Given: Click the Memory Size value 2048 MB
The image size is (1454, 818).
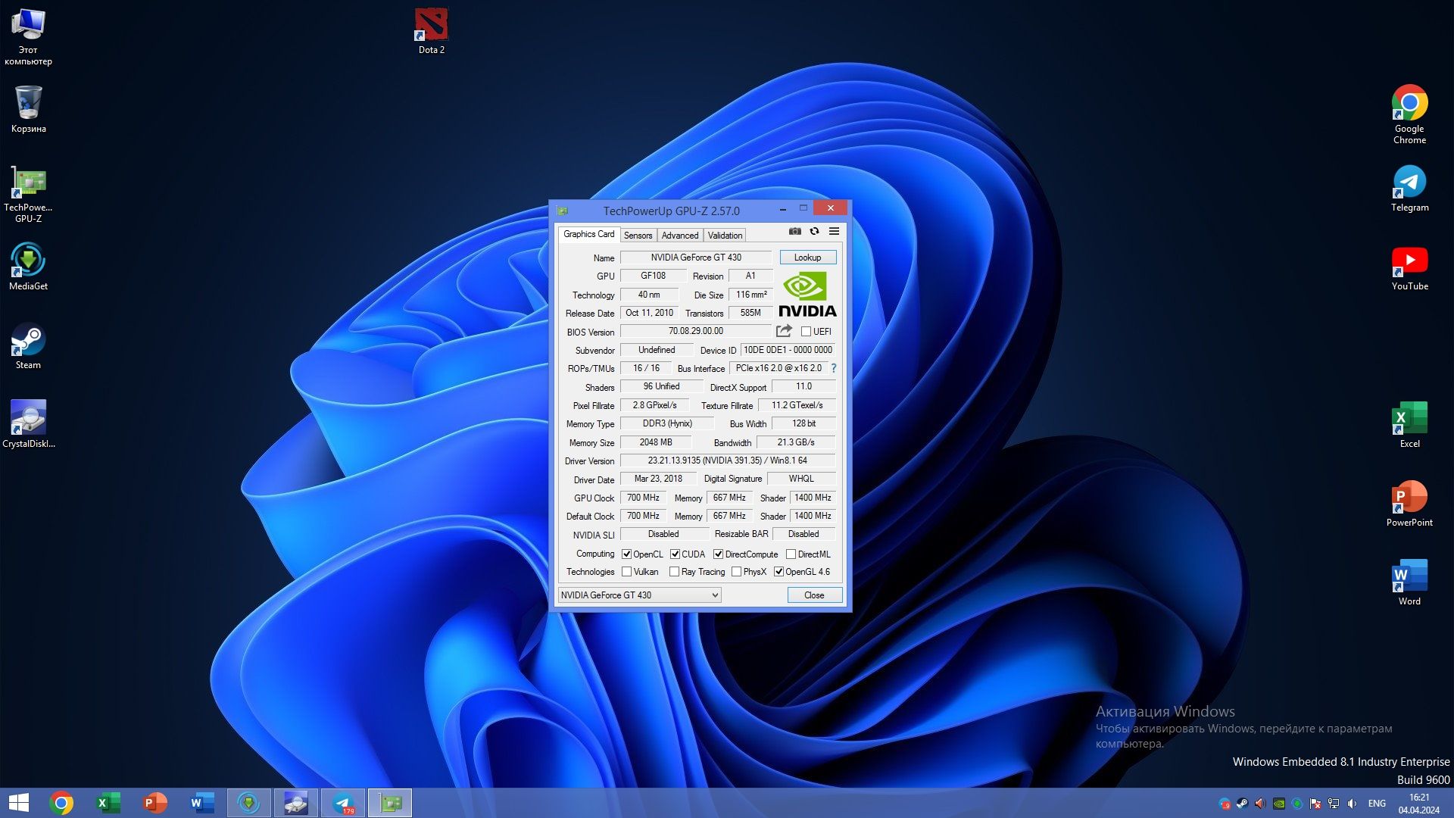Looking at the screenshot, I should [x=656, y=442].
